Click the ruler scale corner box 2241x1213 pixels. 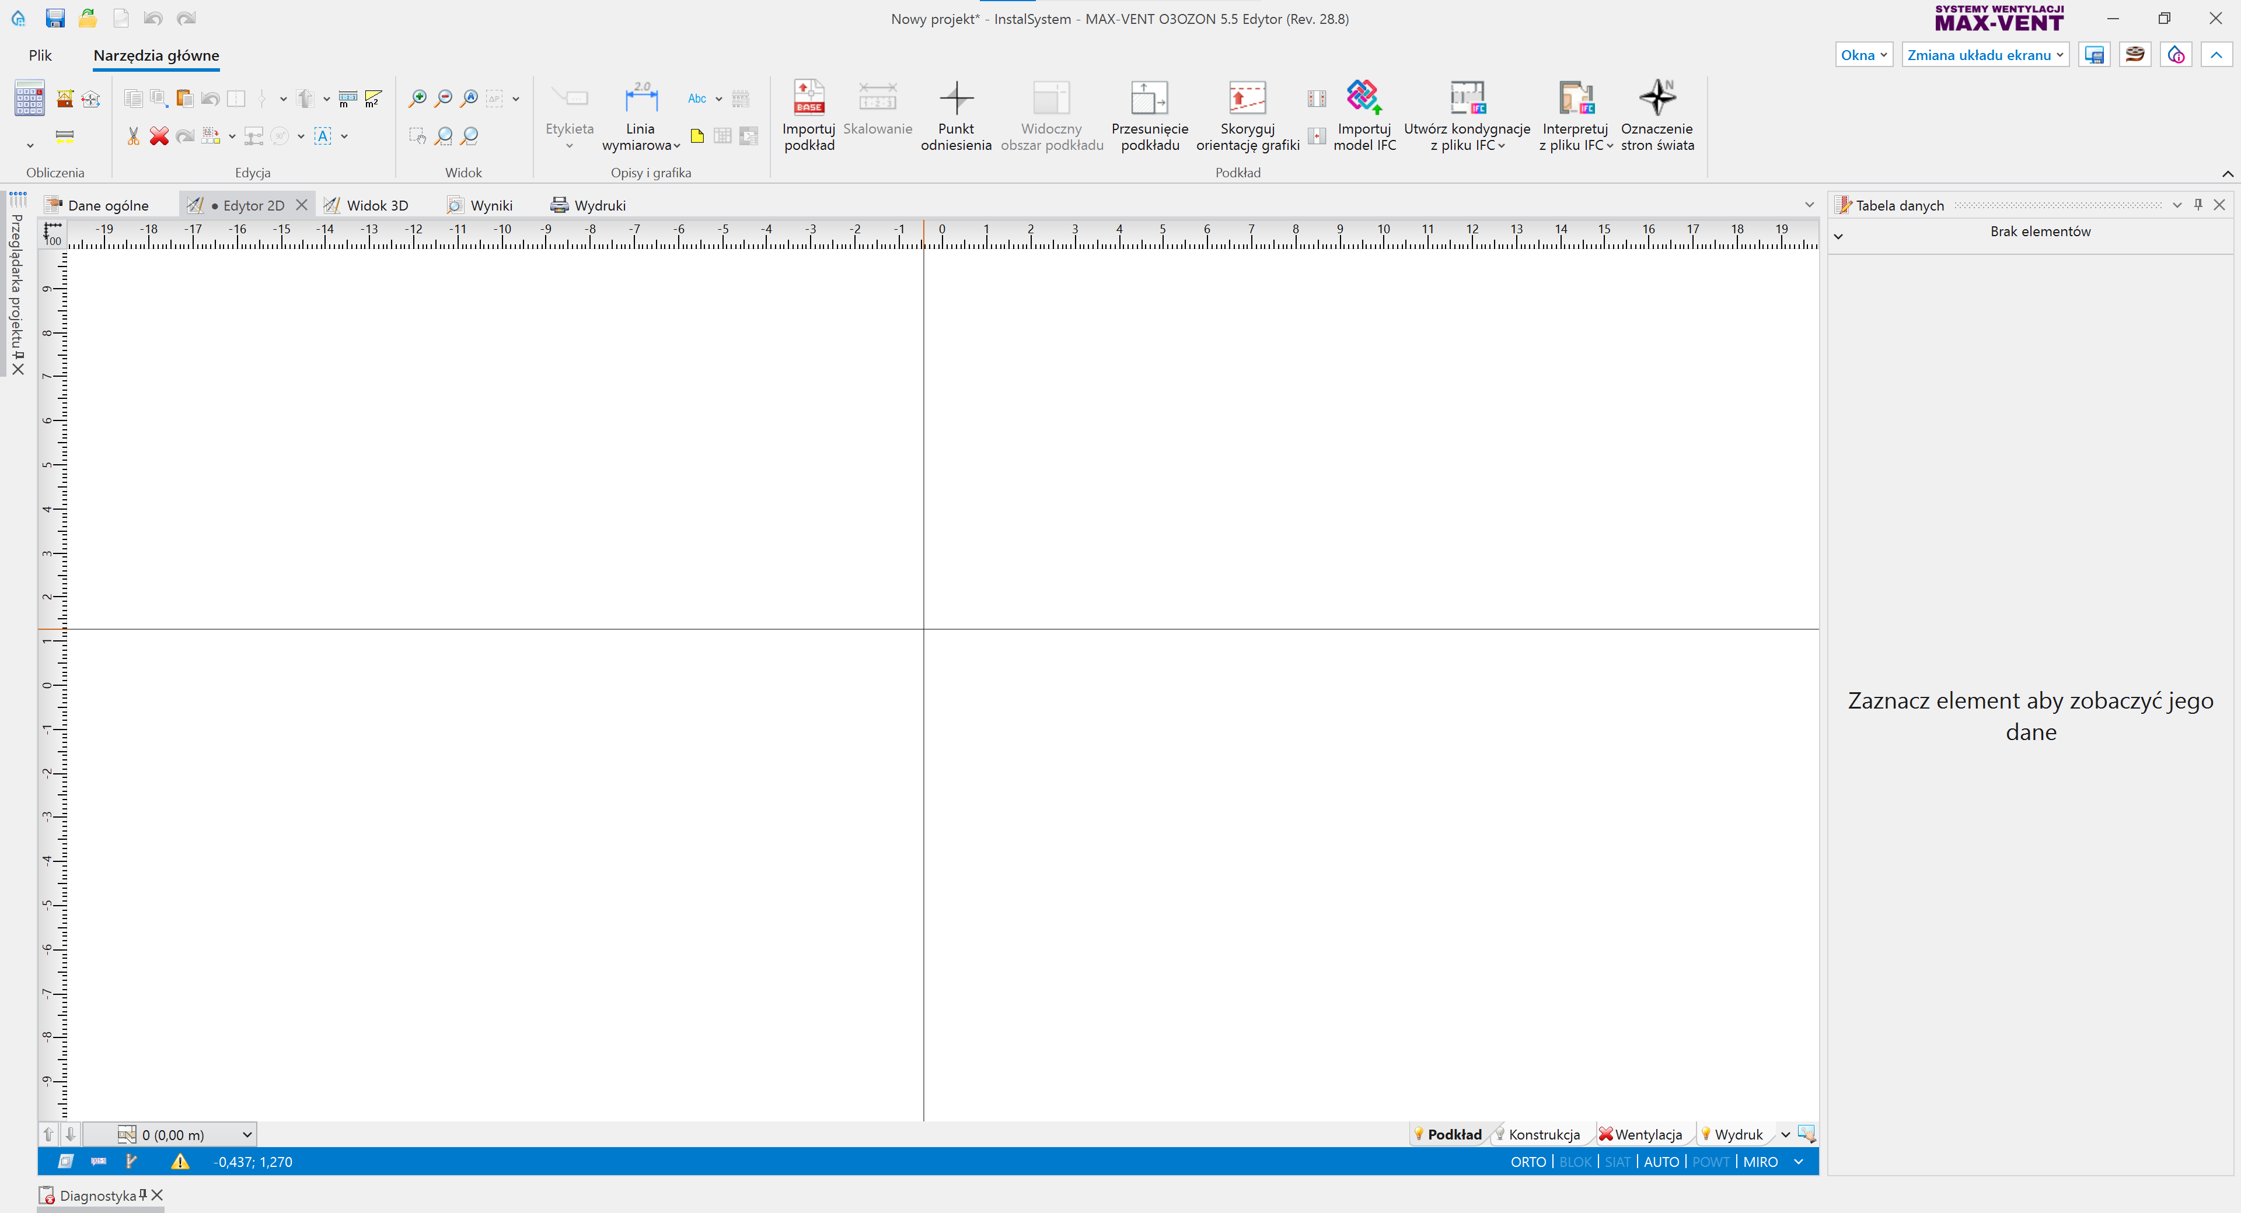(x=53, y=233)
